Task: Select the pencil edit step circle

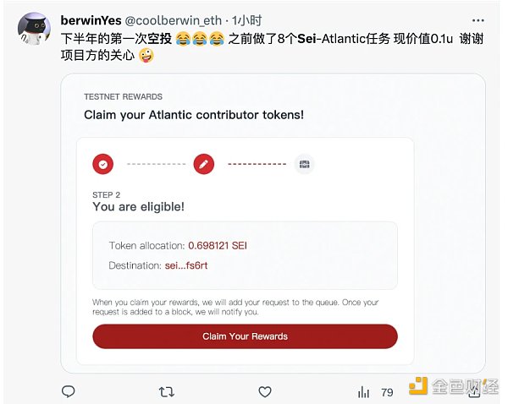Action: pyautogui.click(x=204, y=164)
